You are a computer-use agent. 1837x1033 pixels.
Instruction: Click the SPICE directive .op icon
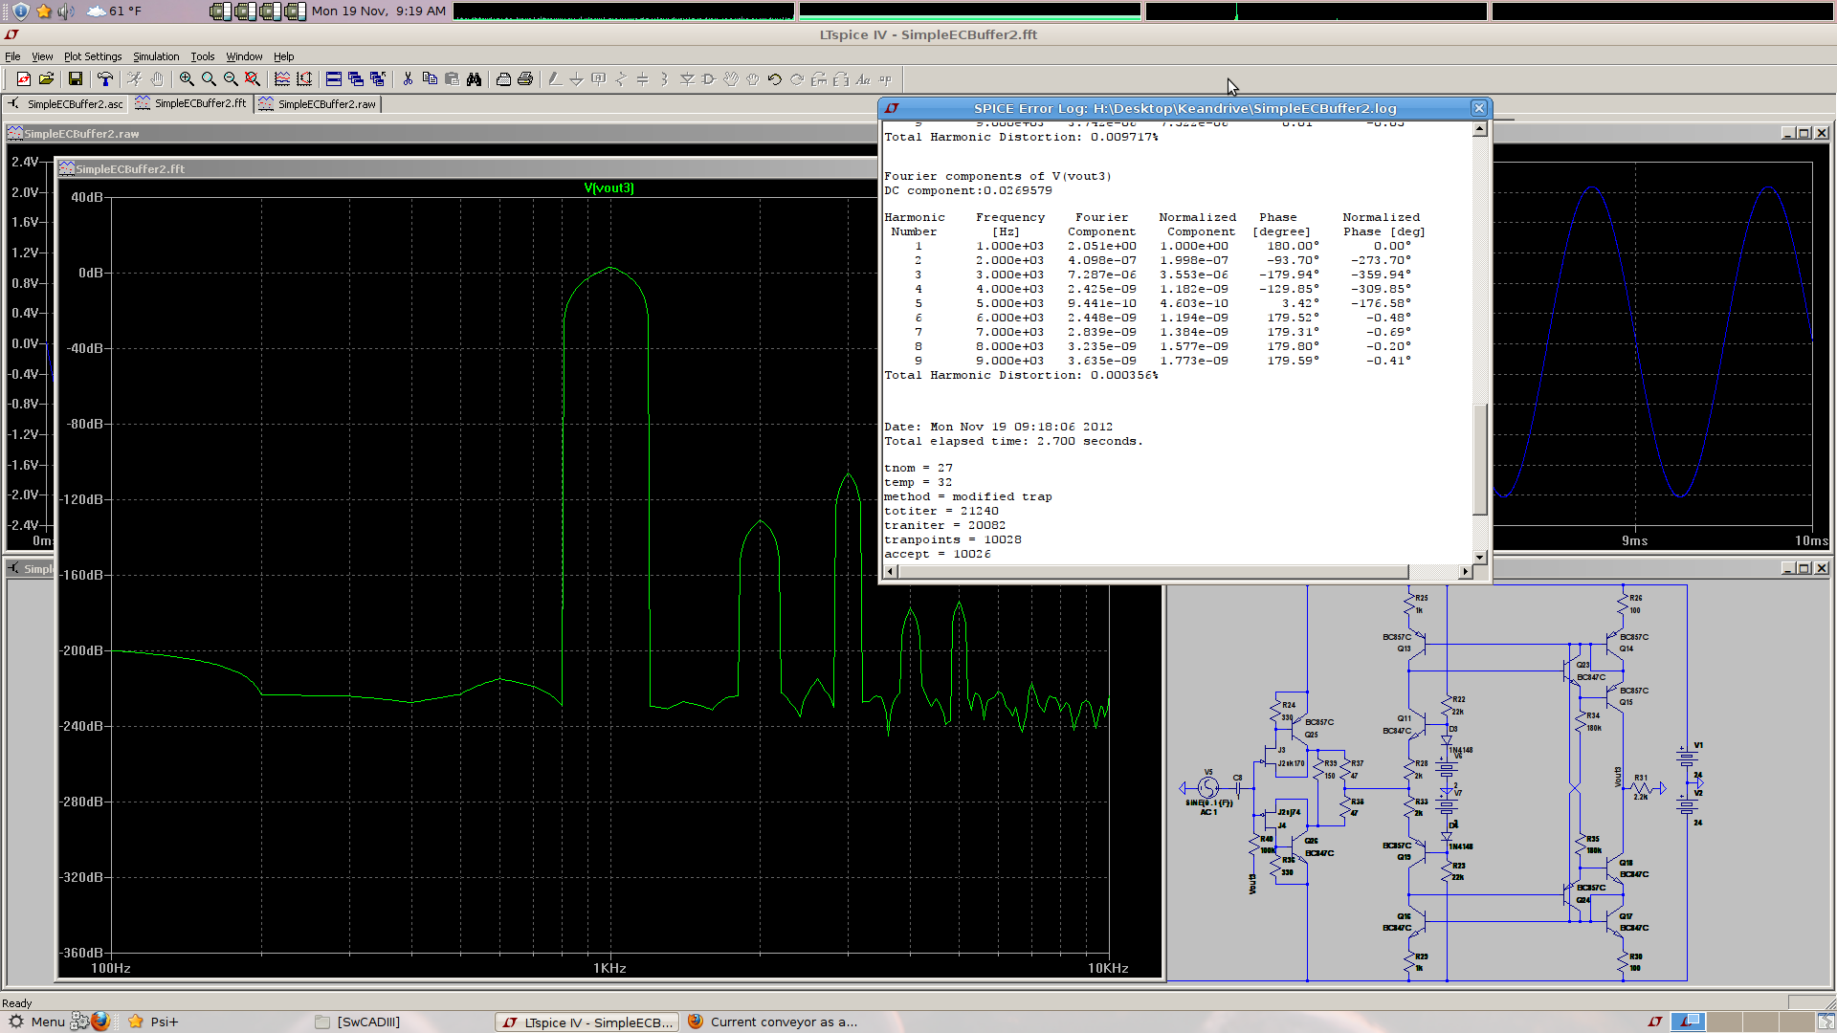885,79
